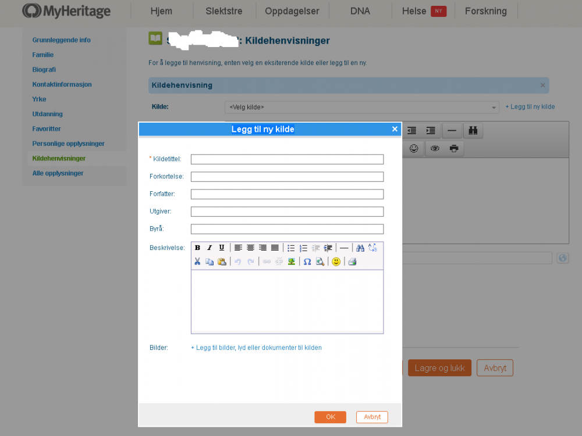Click the Kildetittel input field
The width and height of the screenshot is (582, 436).
[x=287, y=159]
